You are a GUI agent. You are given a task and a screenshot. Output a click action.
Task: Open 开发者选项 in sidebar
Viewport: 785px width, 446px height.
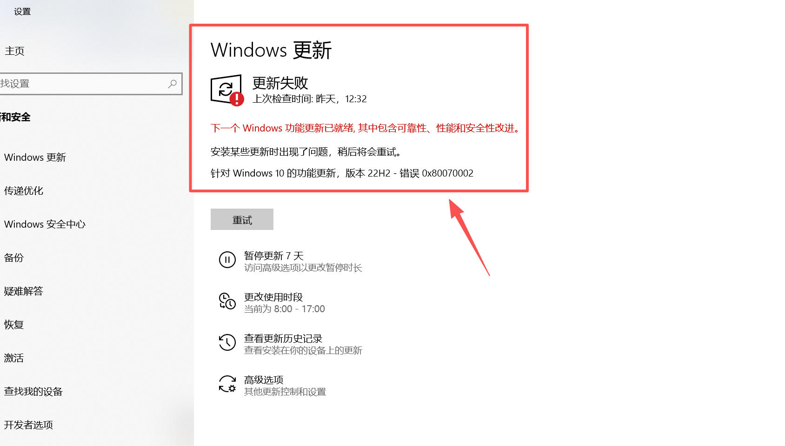click(29, 425)
